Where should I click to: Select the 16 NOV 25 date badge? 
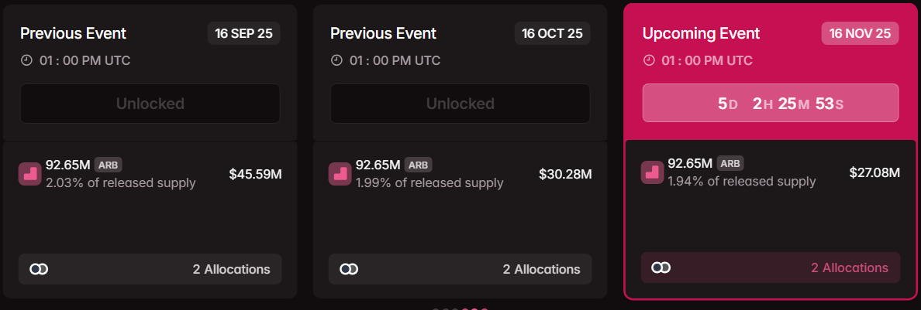tap(860, 33)
